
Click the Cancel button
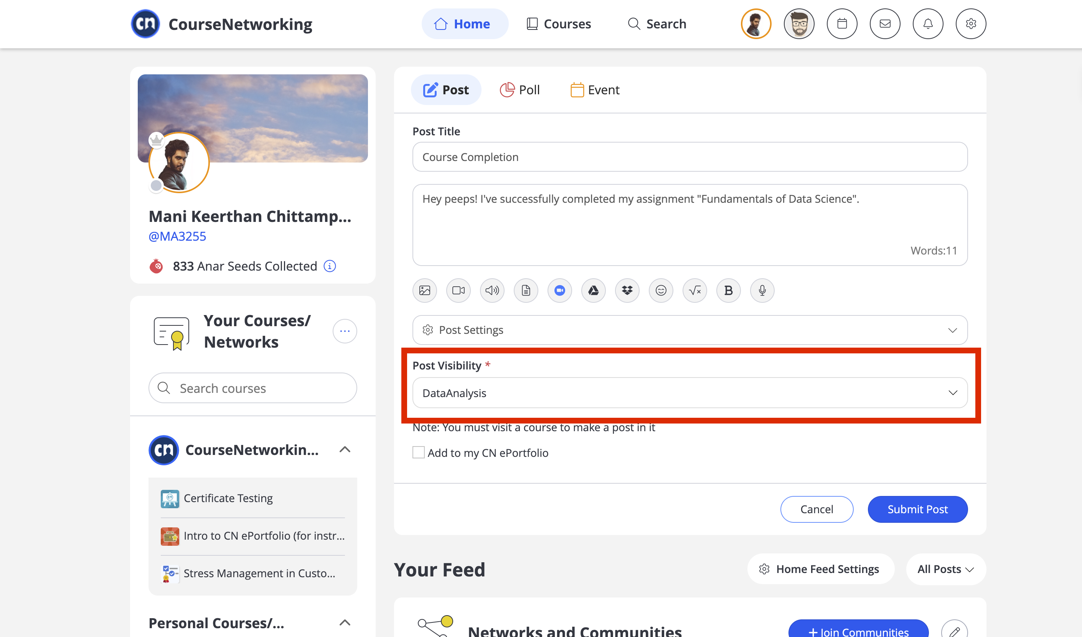tap(816, 509)
